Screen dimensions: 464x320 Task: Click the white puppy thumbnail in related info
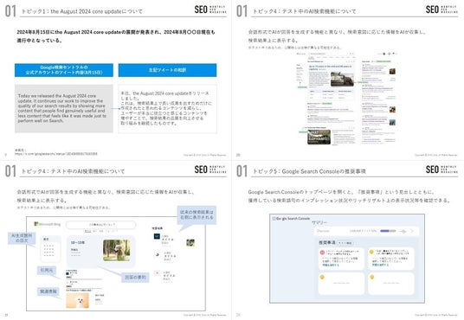point(78,300)
